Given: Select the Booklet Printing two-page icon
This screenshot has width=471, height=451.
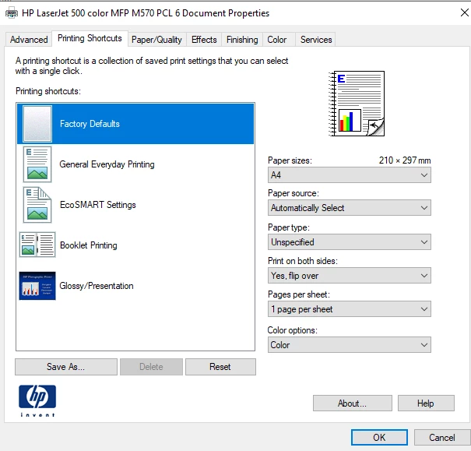Looking at the screenshot, I should (x=37, y=245).
